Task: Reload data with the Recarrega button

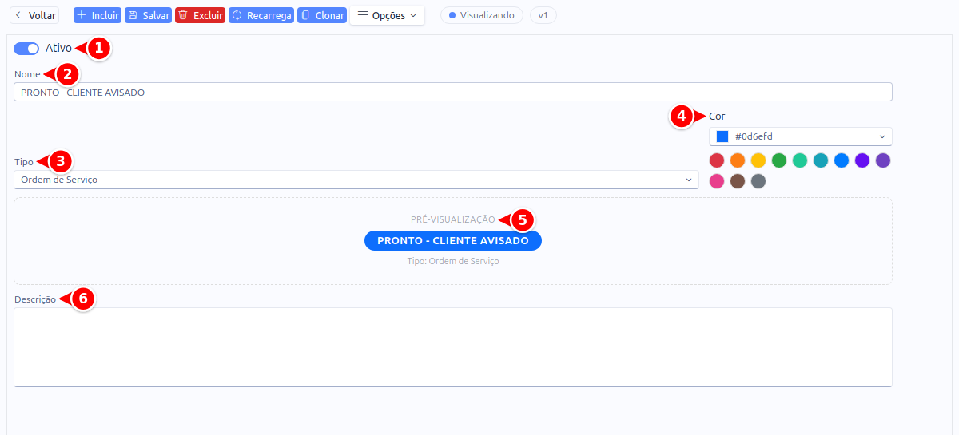Action: pos(261,15)
